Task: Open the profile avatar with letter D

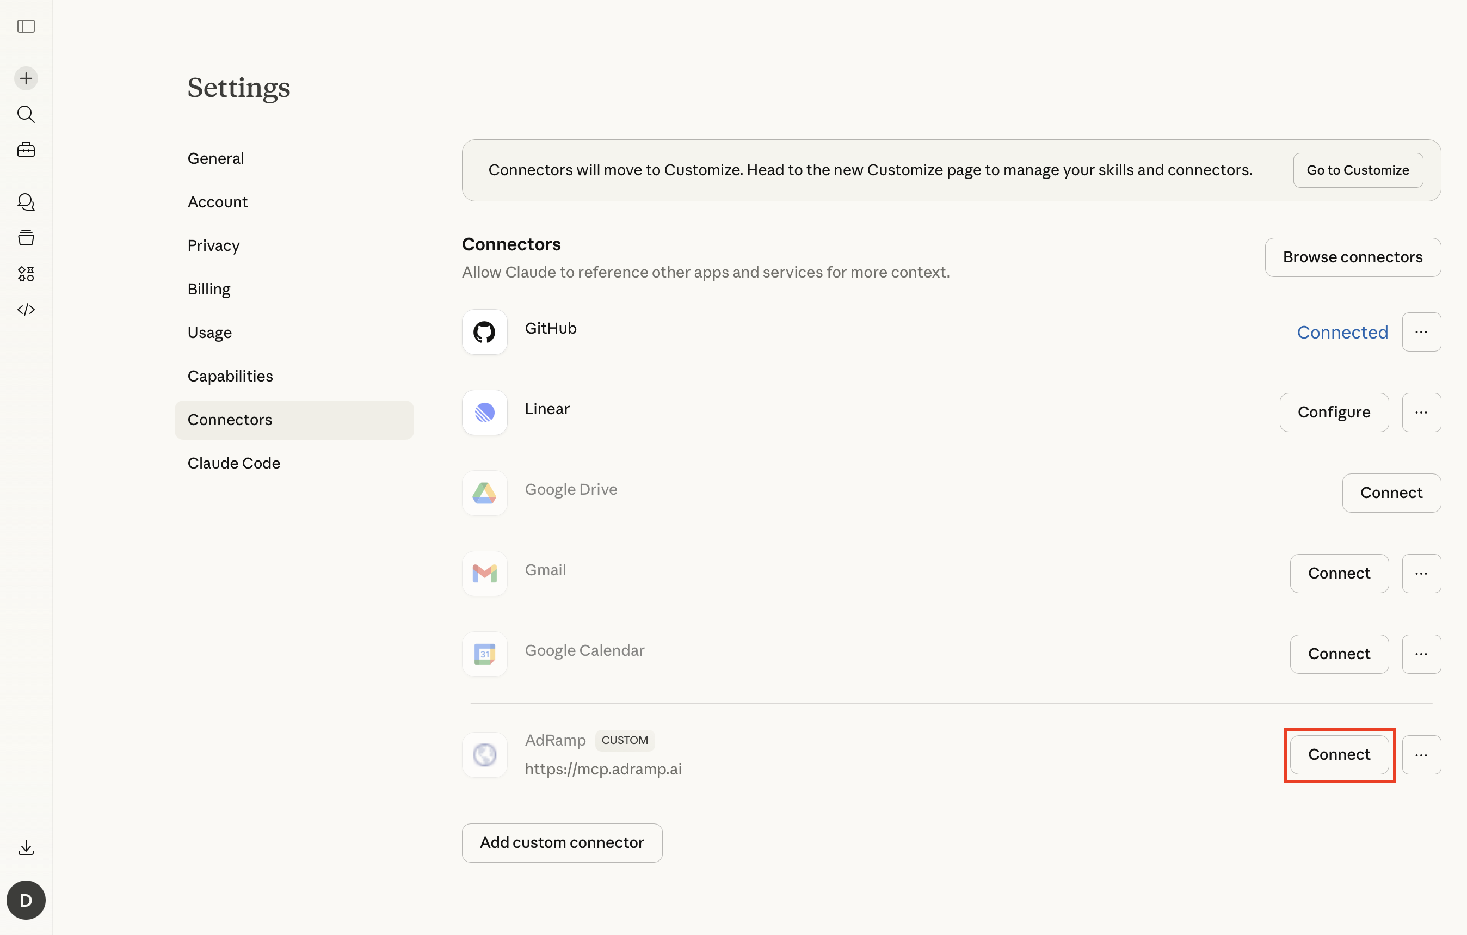Action: [26, 900]
